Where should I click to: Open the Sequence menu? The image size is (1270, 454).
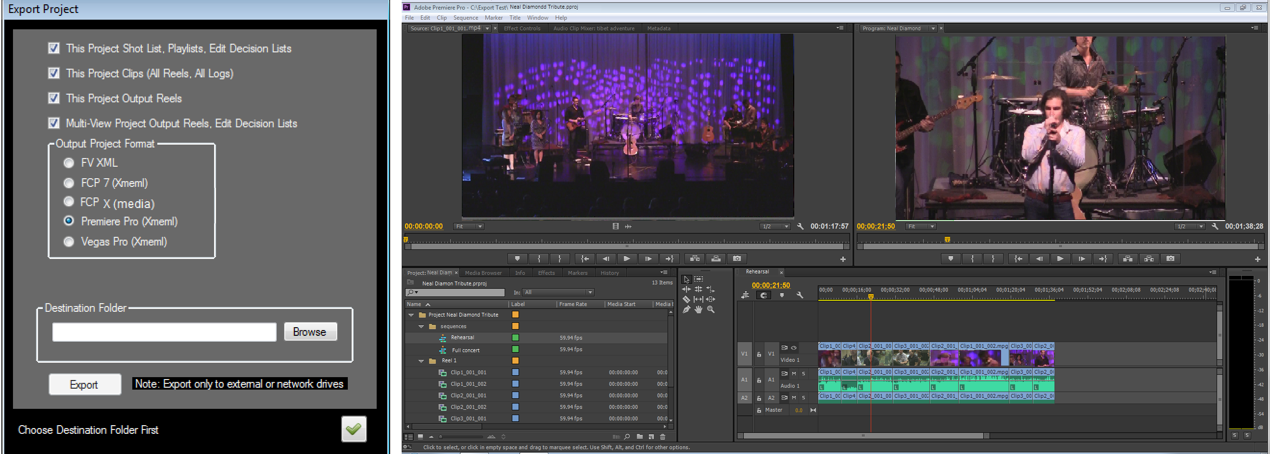(x=465, y=18)
